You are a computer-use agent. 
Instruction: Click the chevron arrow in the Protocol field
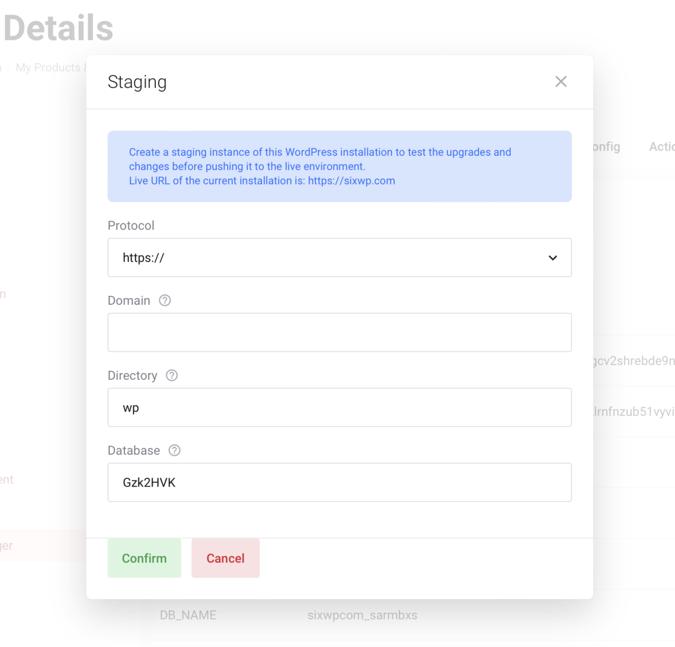(552, 258)
